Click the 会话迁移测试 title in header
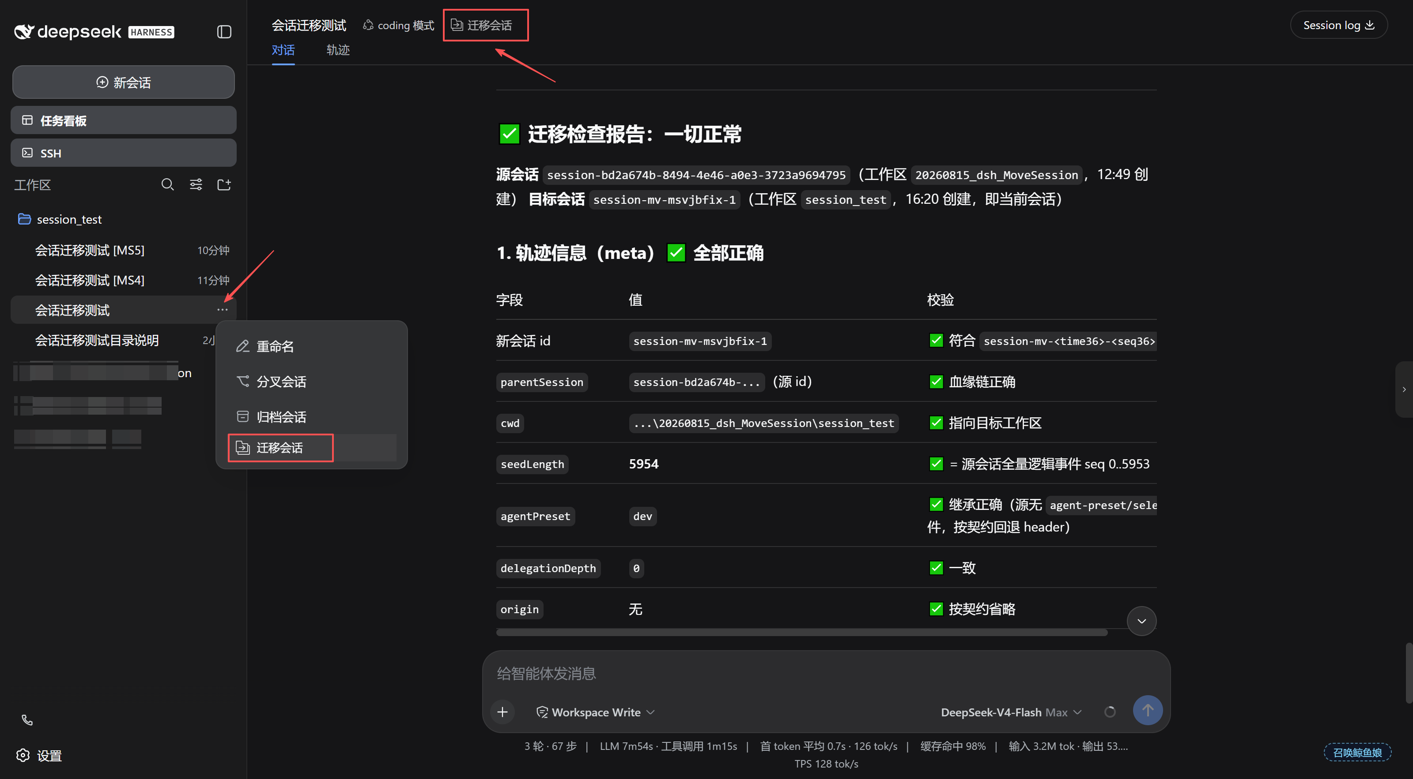Image resolution: width=1413 pixels, height=779 pixels. point(309,25)
